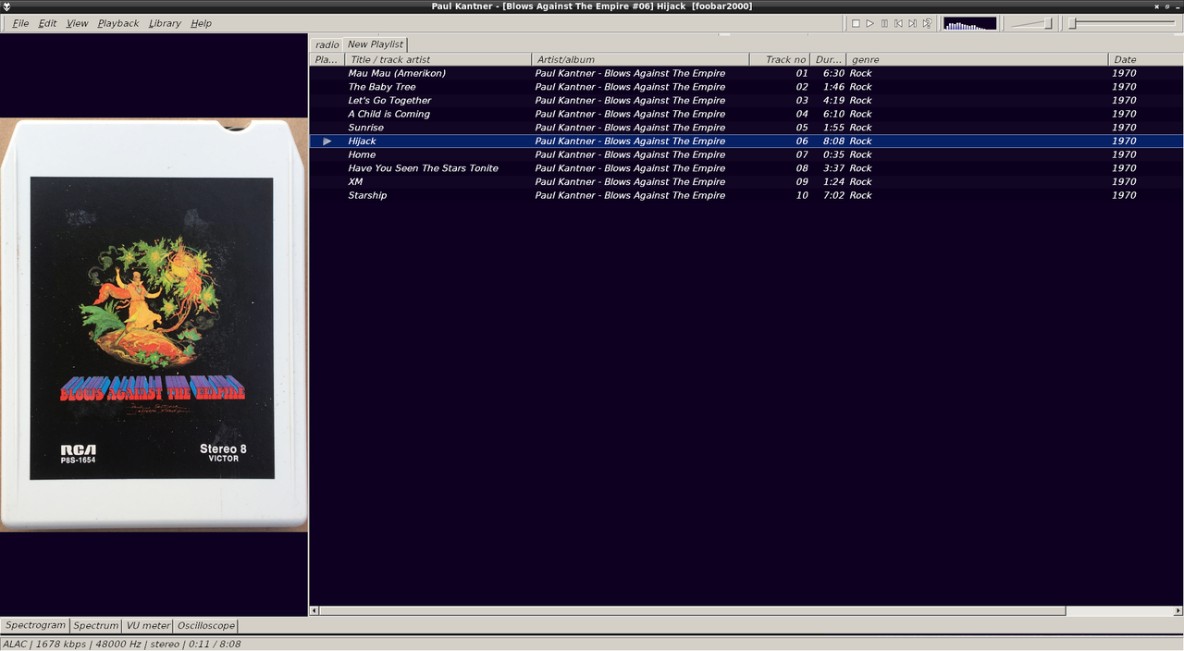Switch to the Spectrum tab

click(x=96, y=626)
